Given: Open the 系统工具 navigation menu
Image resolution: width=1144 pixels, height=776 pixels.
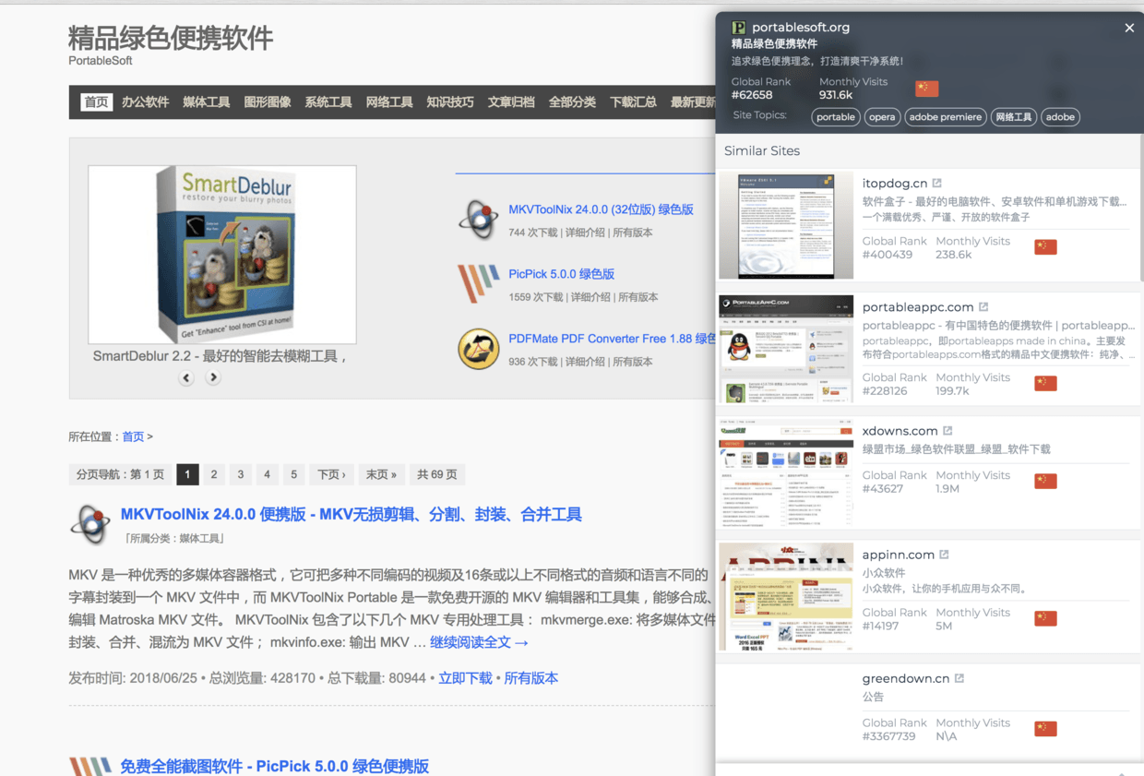Looking at the screenshot, I should tap(328, 102).
